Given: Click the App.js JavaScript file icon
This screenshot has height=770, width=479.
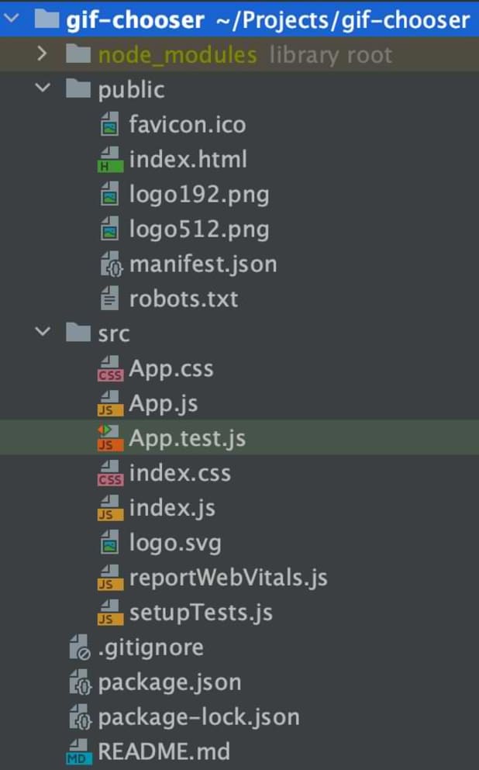Looking at the screenshot, I should pos(110,403).
